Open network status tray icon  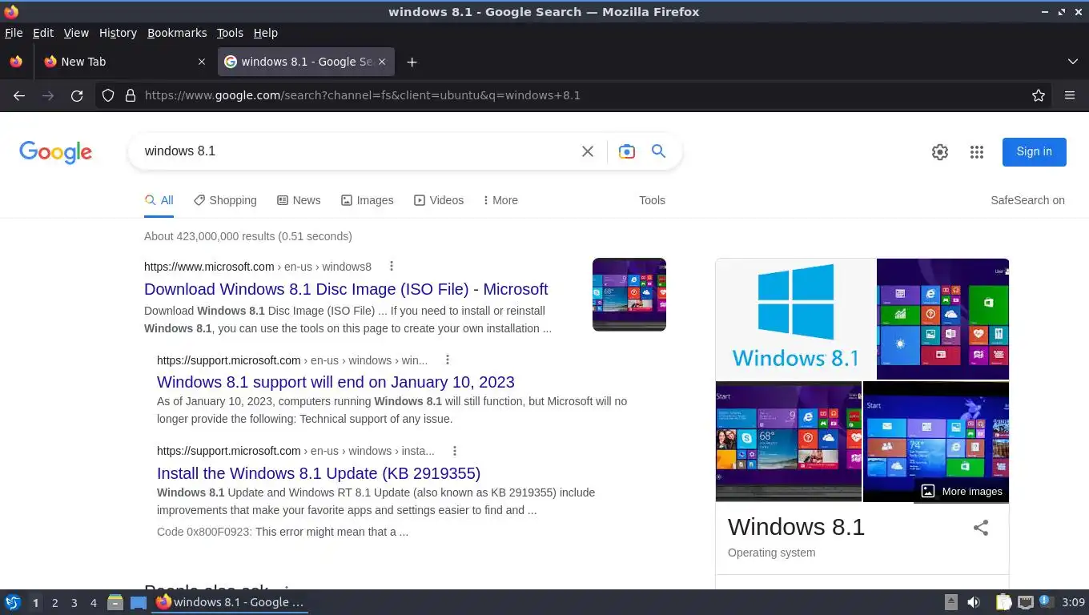[1025, 602]
